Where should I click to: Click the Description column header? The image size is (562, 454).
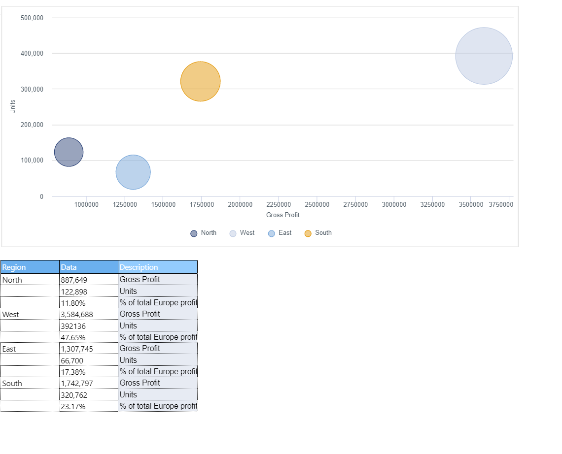(158, 267)
